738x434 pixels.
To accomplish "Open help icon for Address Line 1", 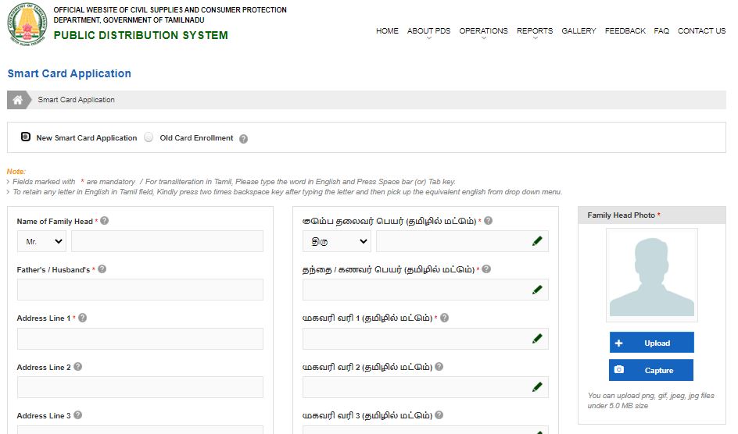I will tap(82, 318).
